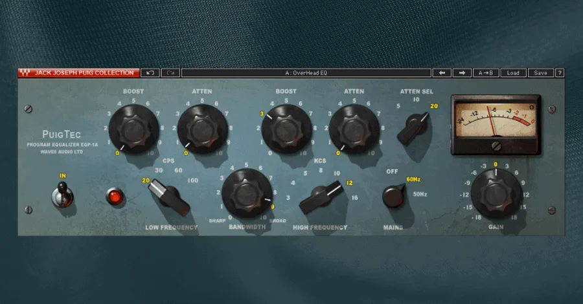
Task: Click the 12 KCS frequency label
Action: point(350,183)
